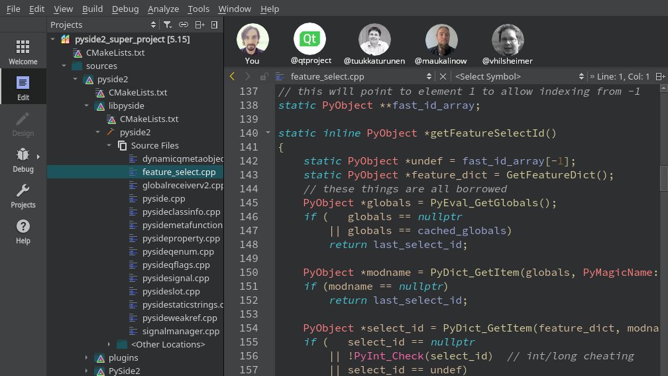This screenshot has height=376, width=668.
Task: Open the Debug mode
Action: click(23, 160)
